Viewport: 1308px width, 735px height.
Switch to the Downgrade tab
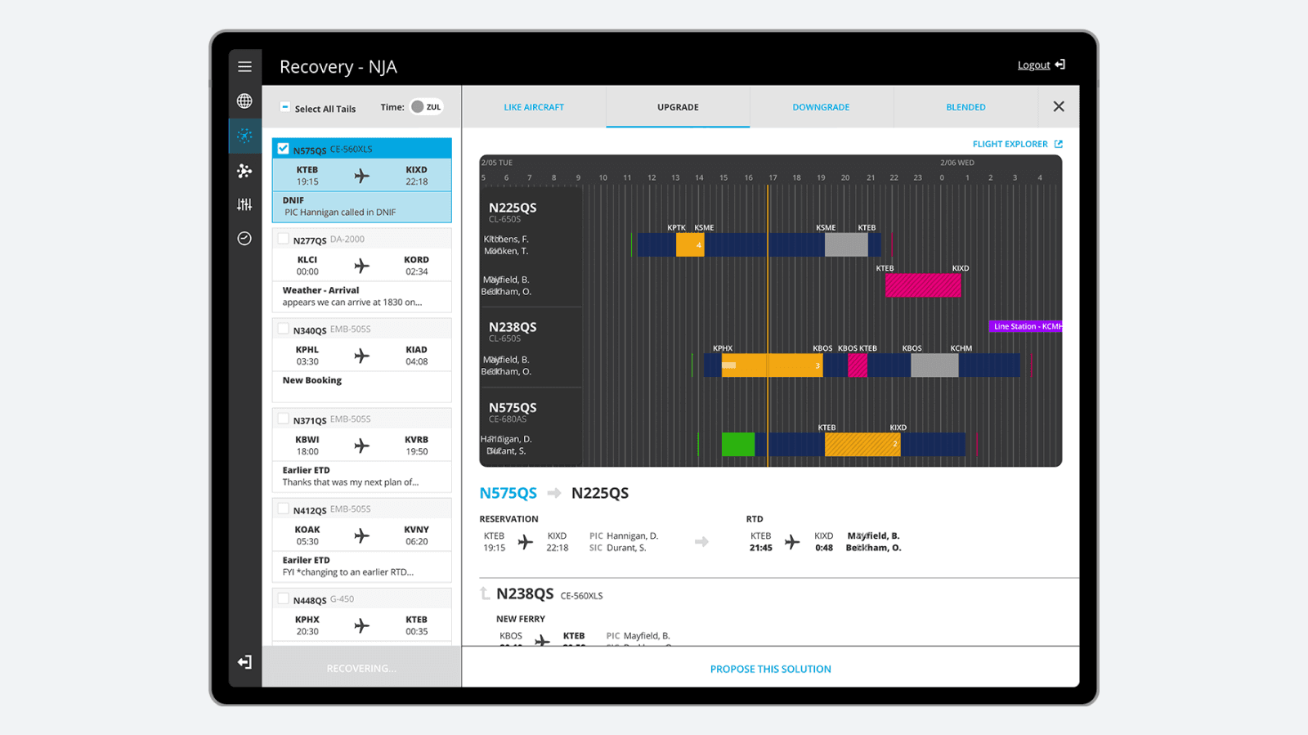[821, 107]
